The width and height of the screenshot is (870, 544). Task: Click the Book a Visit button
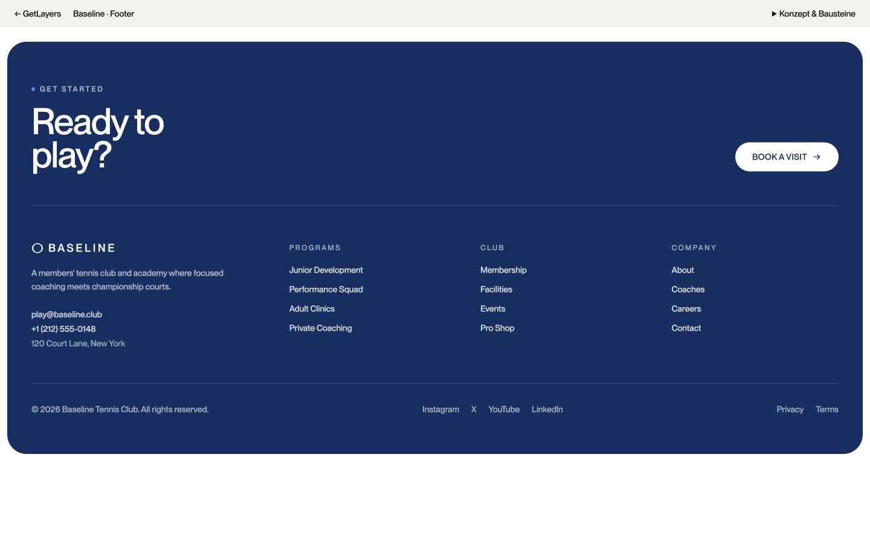point(787,157)
